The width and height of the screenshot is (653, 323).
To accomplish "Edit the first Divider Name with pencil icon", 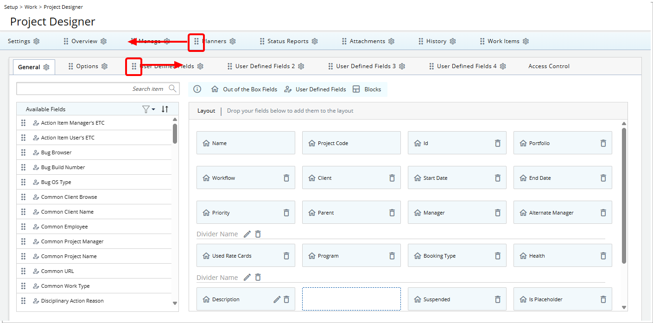I will [247, 234].
